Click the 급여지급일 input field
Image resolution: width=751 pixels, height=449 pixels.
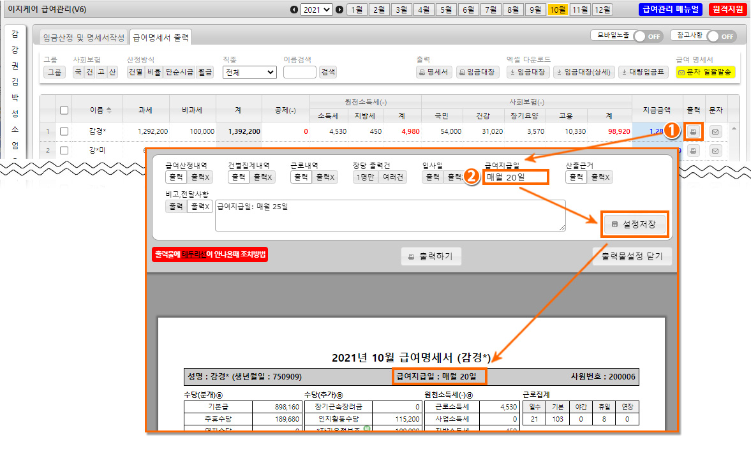[516, 177]
